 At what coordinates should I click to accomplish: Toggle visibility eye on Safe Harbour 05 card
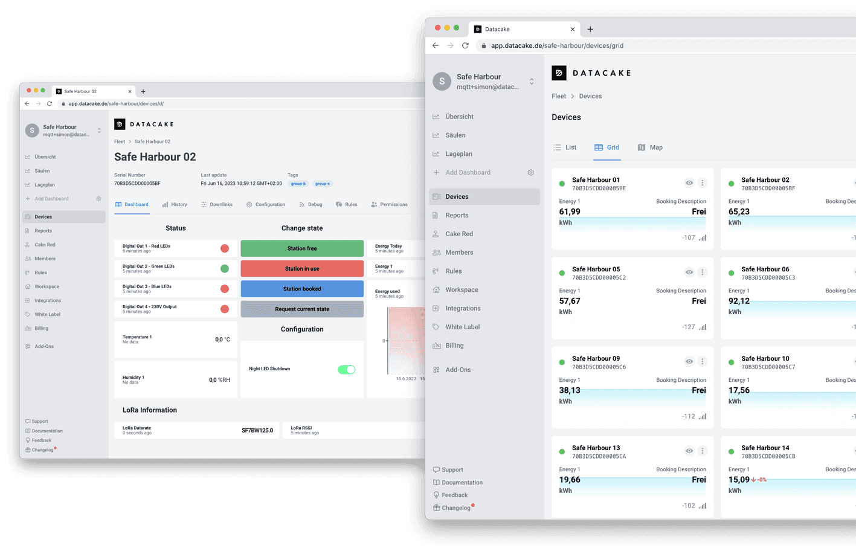(x=689, y=272)
